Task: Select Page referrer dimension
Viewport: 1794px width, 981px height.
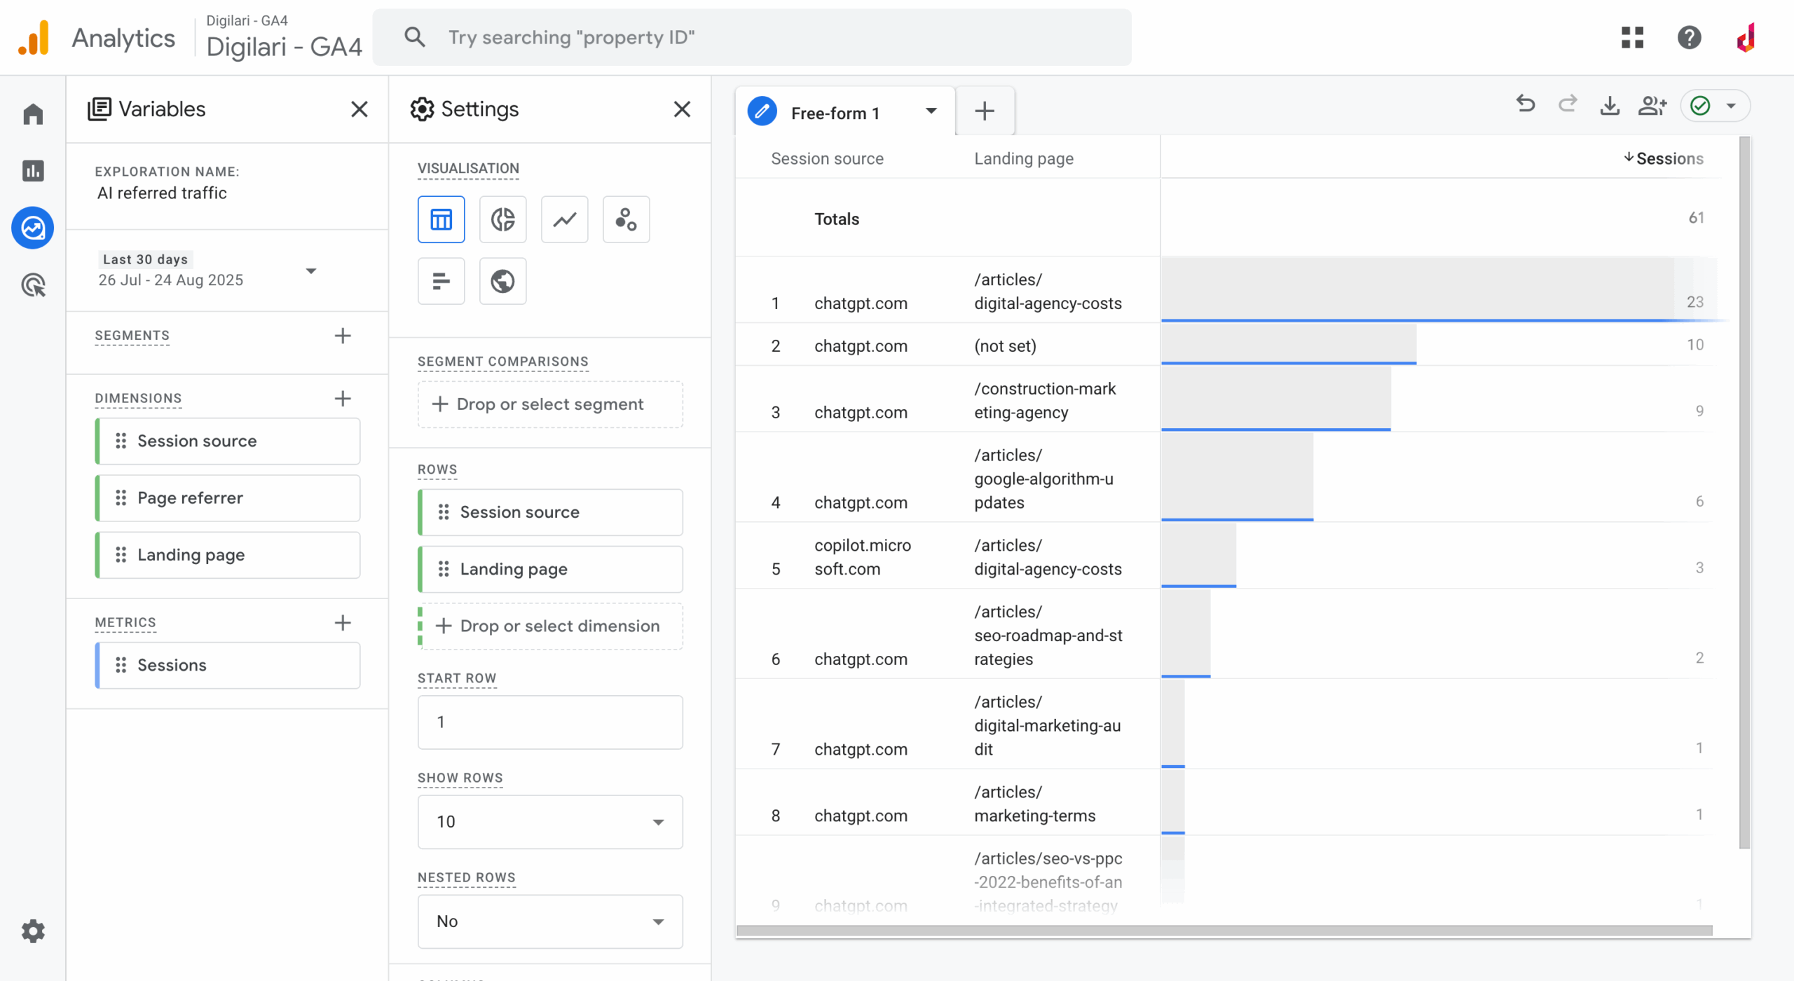Action: (x=228, y=498)
